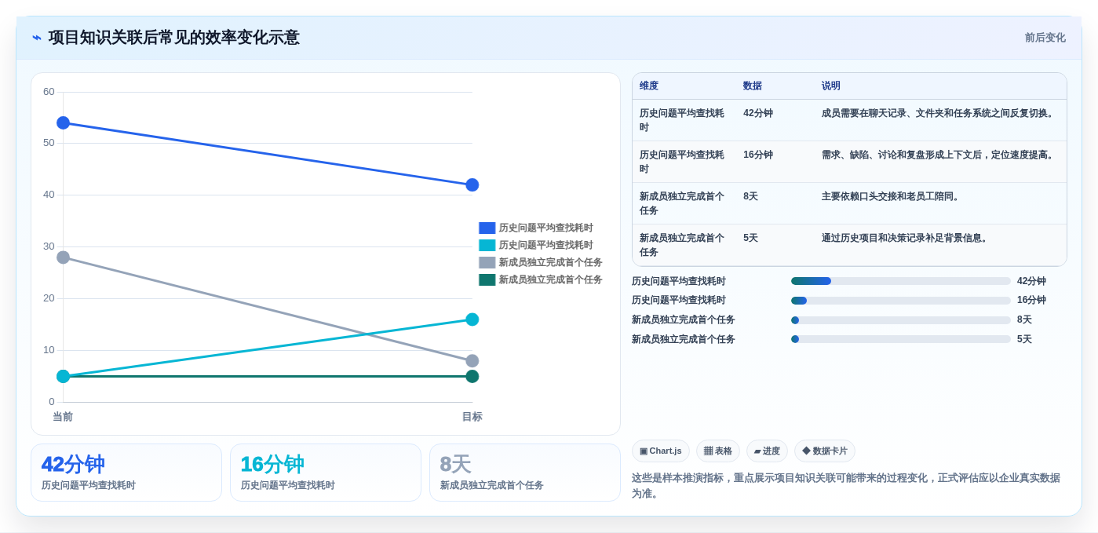
Task: Click the Chart.js tag chip
Action: click(x=660, y=451)
